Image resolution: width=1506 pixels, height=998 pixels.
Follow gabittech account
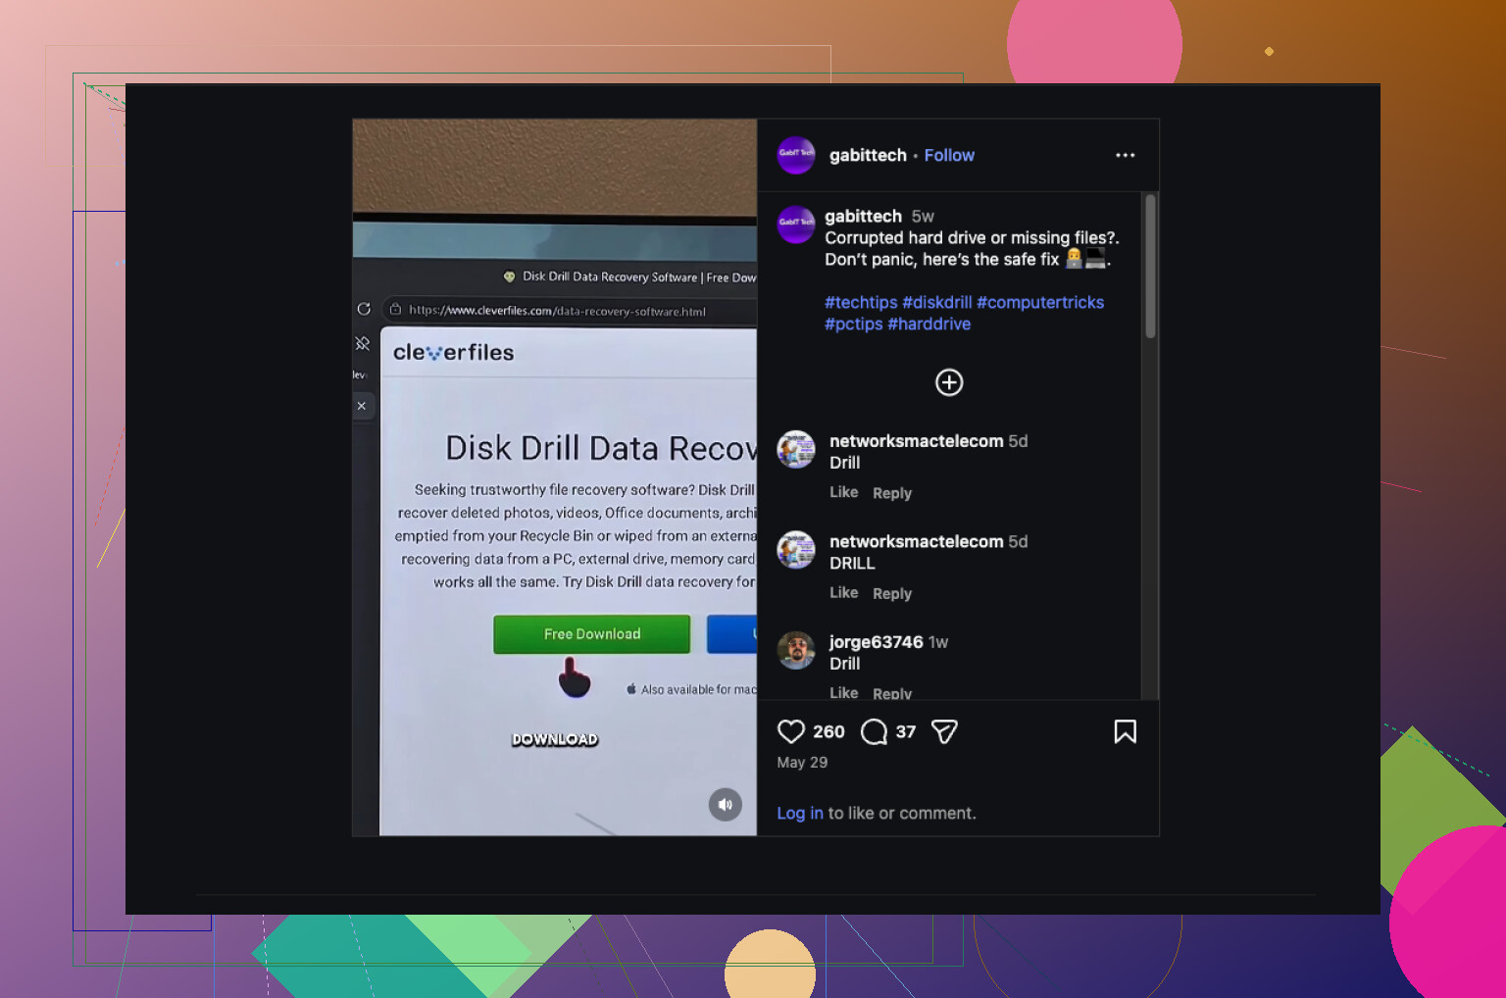(x=949, y=155)
